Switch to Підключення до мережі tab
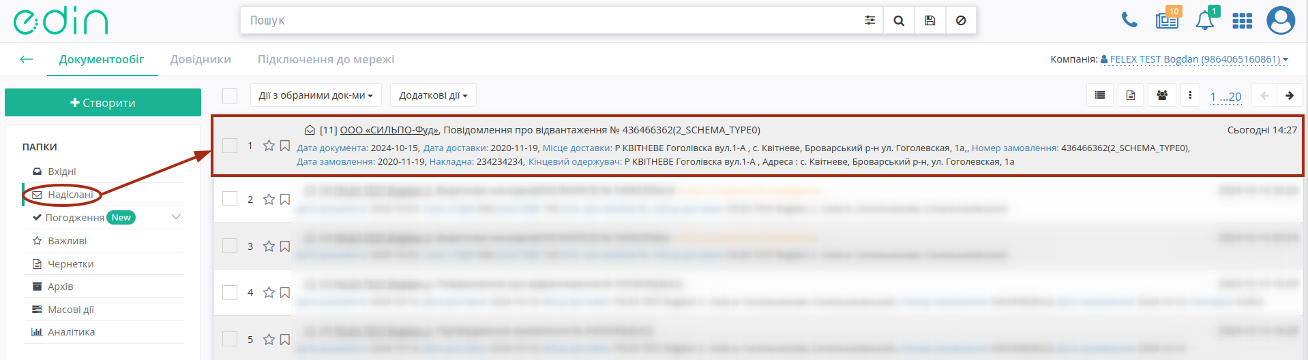The image size is (1308, 360). tap(326, 59)
